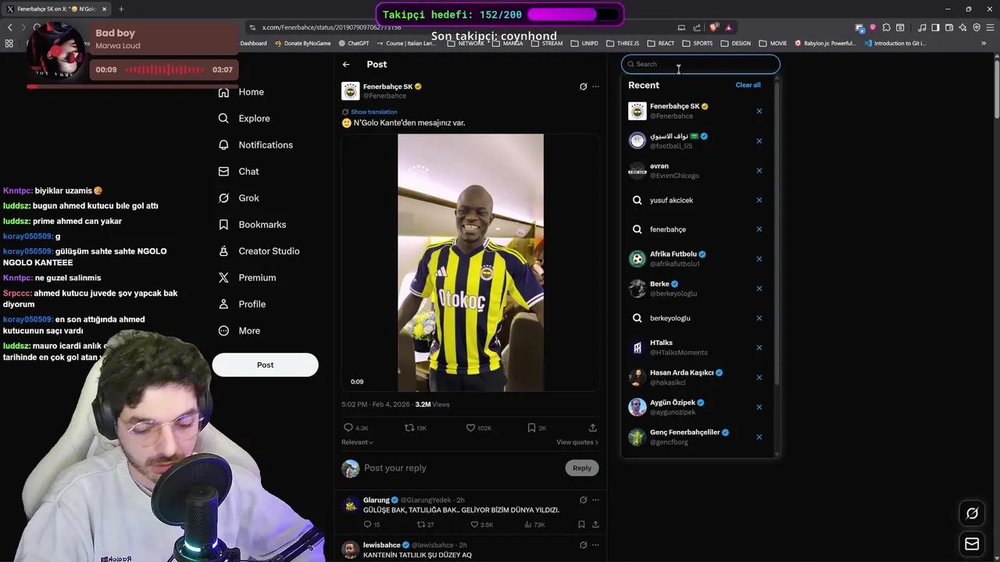
Task: Open the Relevant sort dropdown
Action: pos(357,443)
